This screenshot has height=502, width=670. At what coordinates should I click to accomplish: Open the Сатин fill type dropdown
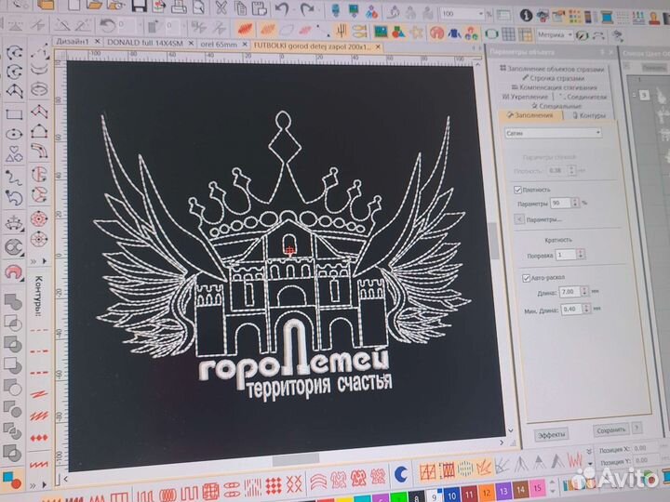[x=554, y=133]
